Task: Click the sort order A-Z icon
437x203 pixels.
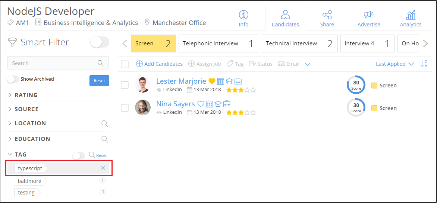Action: coord(424,64)
